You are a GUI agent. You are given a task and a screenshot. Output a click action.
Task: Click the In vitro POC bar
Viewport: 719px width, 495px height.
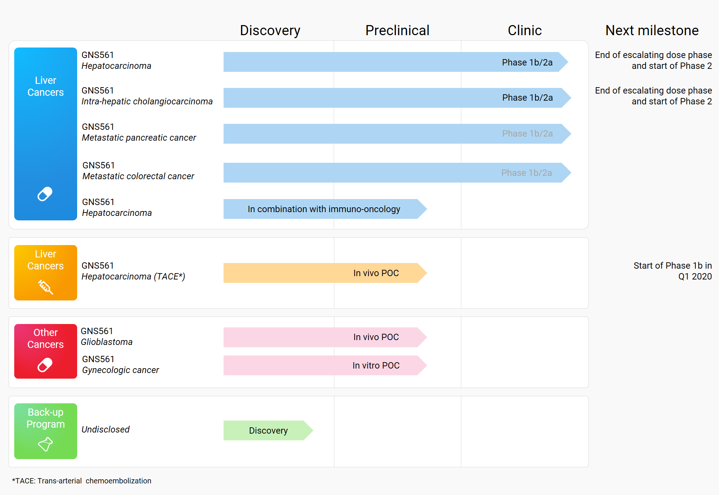[x=325, y=365]
